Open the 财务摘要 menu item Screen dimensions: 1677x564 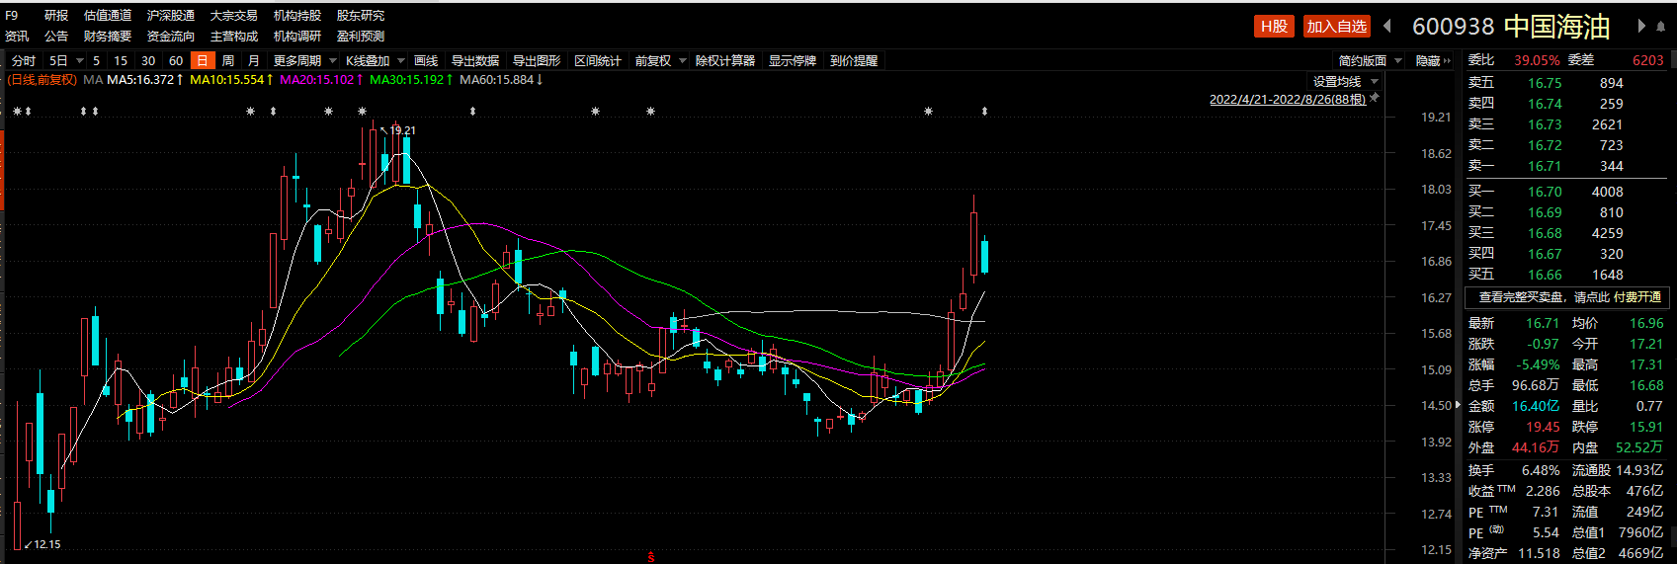[x=108, y=36]
